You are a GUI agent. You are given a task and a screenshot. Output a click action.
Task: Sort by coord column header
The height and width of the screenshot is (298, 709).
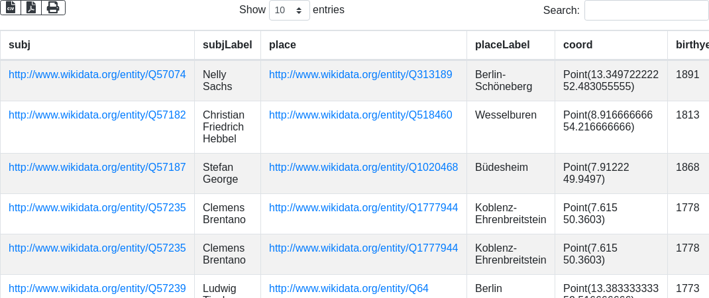tap(578, 45)
